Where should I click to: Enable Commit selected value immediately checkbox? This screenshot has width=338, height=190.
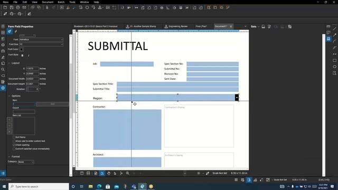tap(14, 149)
